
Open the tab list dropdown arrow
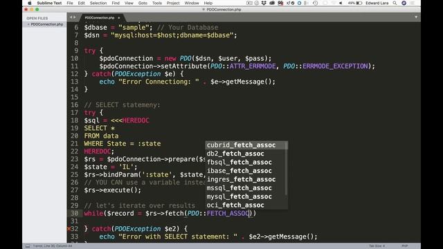pos(416,17)
